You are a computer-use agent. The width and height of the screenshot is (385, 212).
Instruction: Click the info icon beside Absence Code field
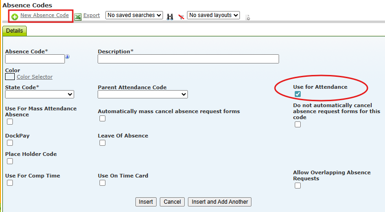coord(67,57)
